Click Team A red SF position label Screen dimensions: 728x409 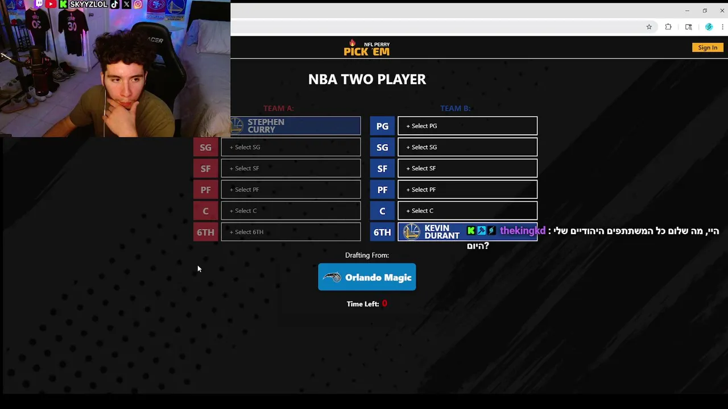(205, 168)
